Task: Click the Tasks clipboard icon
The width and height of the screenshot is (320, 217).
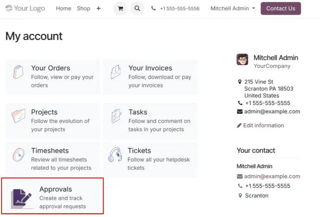Action: pos(116,116)
